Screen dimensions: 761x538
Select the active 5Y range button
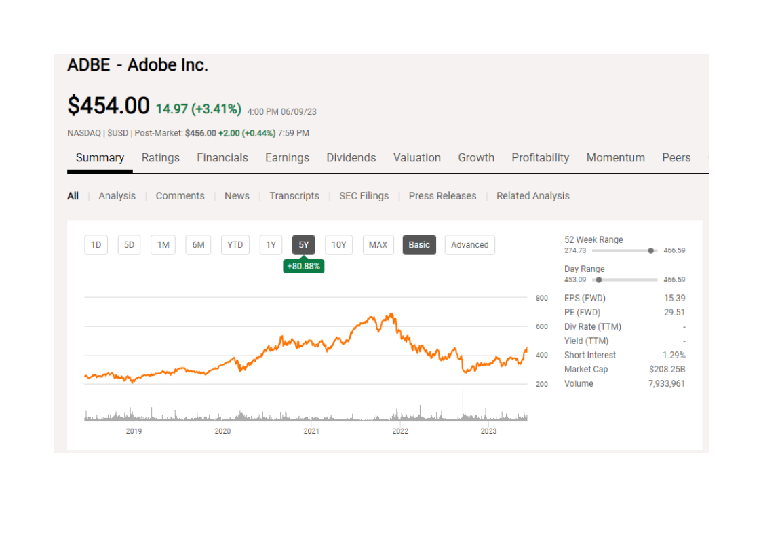click(304, 245)
